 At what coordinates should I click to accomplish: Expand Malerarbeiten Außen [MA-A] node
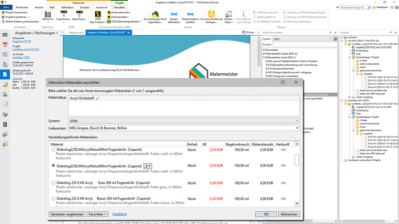point(264,54)
